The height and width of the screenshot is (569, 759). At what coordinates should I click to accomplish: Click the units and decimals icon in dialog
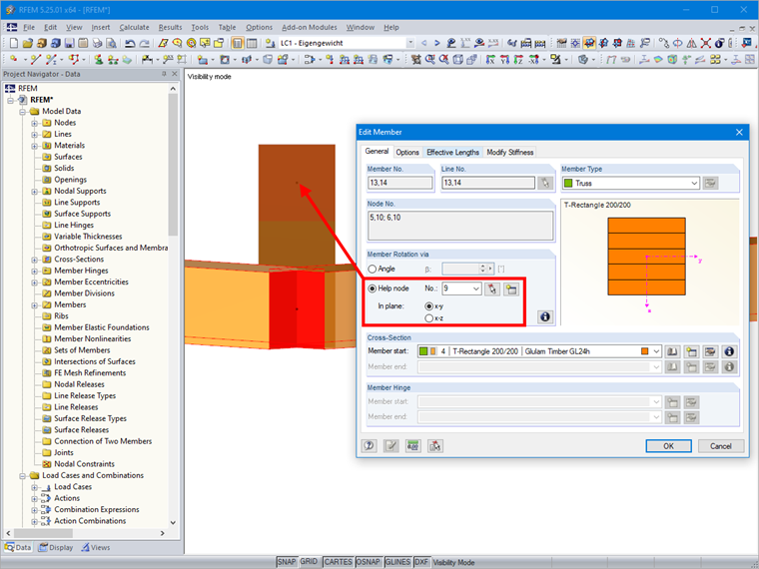pyautogui.click(x=412, y=445)
